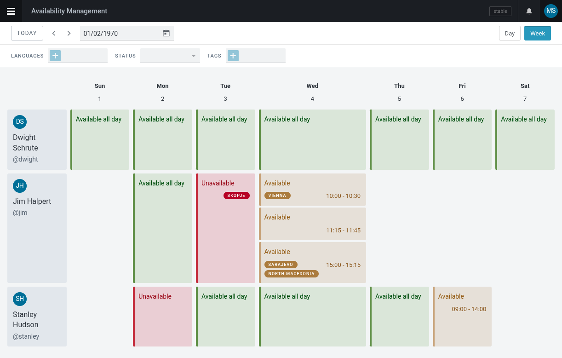
Task: Open the MS user avatar menu
Action: 551,11
